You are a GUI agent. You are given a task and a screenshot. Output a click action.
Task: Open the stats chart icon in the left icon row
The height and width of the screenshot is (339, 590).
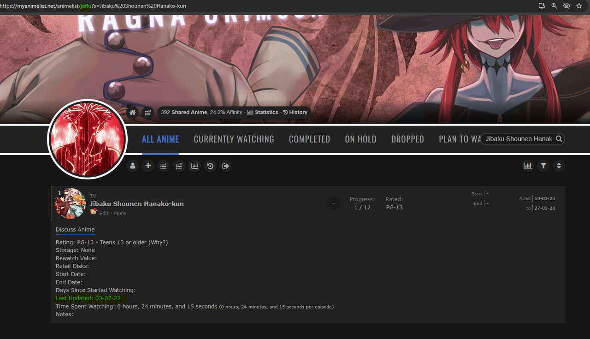click(195, 166)
